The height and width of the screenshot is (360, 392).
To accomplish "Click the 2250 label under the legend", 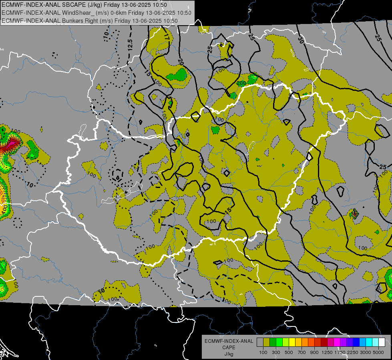I will pos(353,352).
